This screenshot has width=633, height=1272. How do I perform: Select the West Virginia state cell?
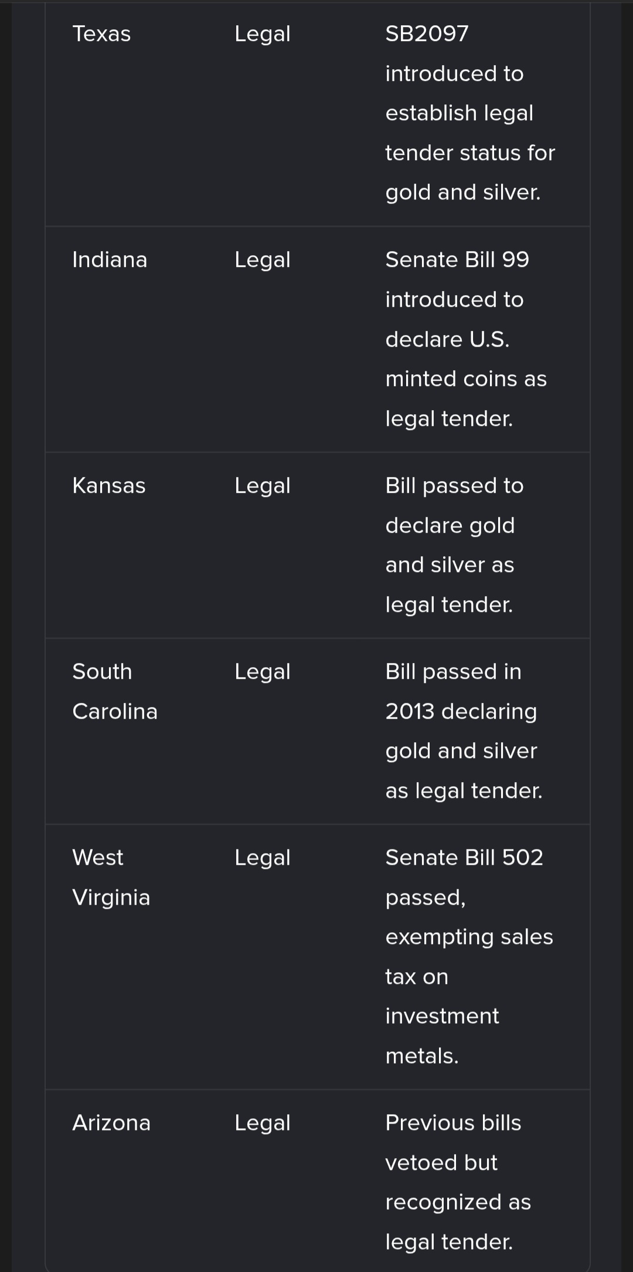coord(111,877)
